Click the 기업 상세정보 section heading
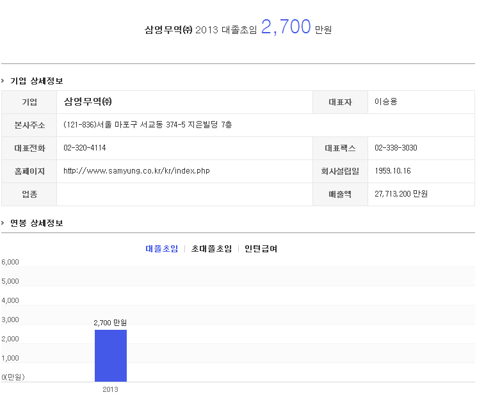The image size is (477, 406). click(36, 81)
